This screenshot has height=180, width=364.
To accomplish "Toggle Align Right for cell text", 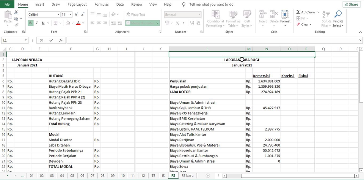I will pos(105,23).
